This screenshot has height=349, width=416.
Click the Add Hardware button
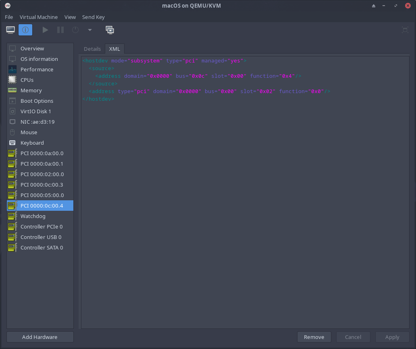click(x=40, y=337)
